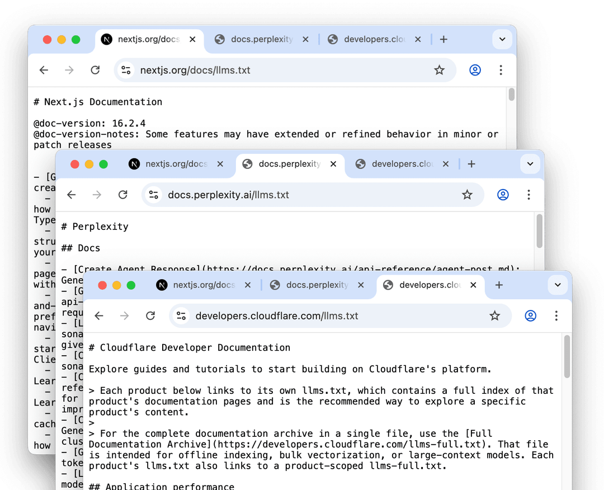Close developers.clo tab in middle window
Image resolution: width=604 pixels, height=490 pixels.
[446, 164]
